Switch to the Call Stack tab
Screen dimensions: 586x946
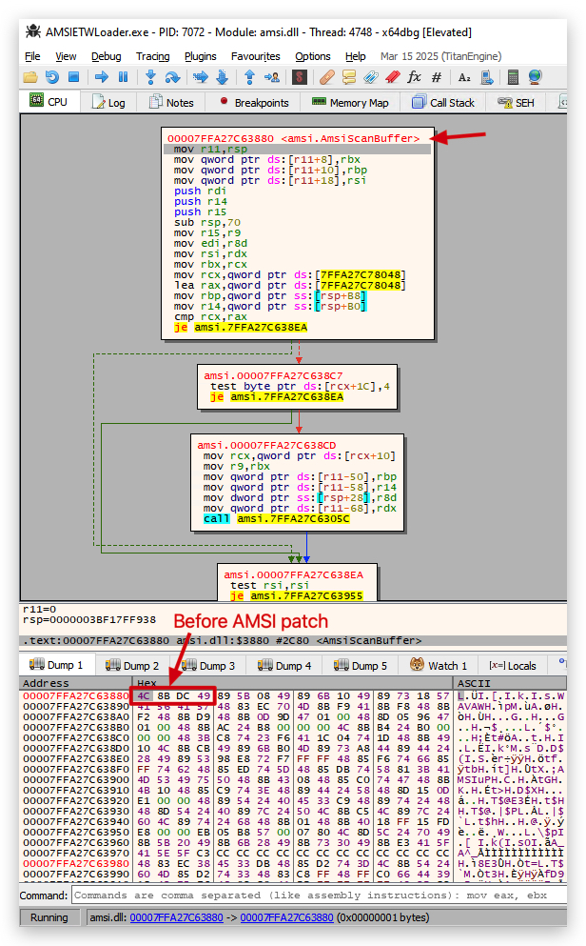(442, 103)
